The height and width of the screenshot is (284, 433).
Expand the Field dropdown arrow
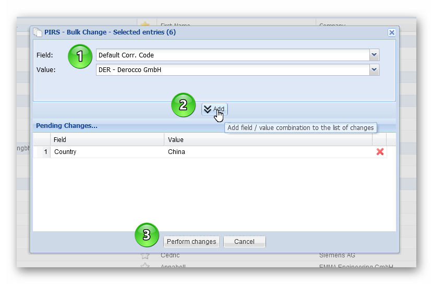point(374,55)
